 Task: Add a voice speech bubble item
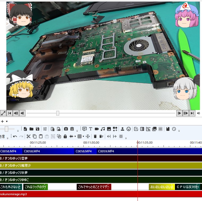(84, 129)
